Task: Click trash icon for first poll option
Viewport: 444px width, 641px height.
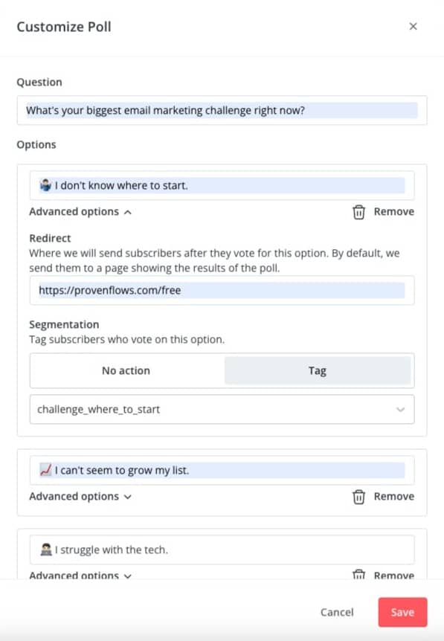Action: pyautogui.click(x=358, y=212)
